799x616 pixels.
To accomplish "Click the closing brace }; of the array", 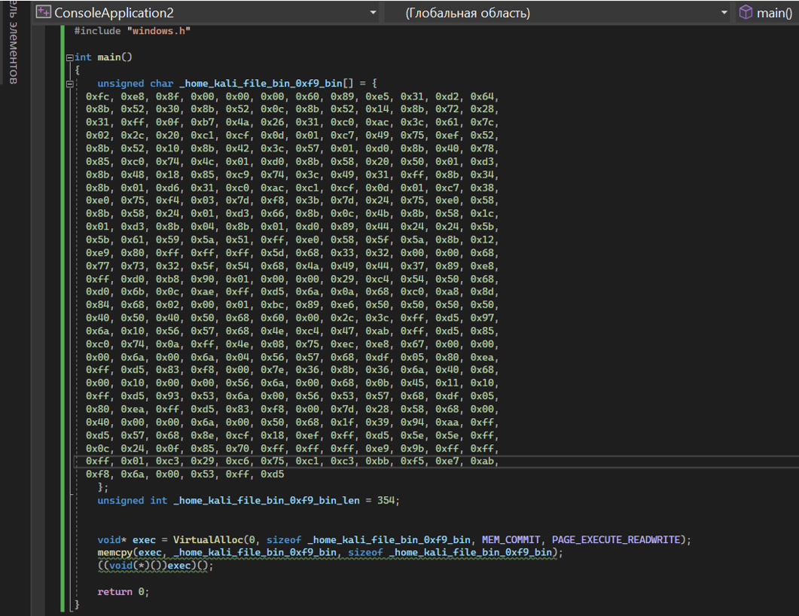I will coord(103,487).
